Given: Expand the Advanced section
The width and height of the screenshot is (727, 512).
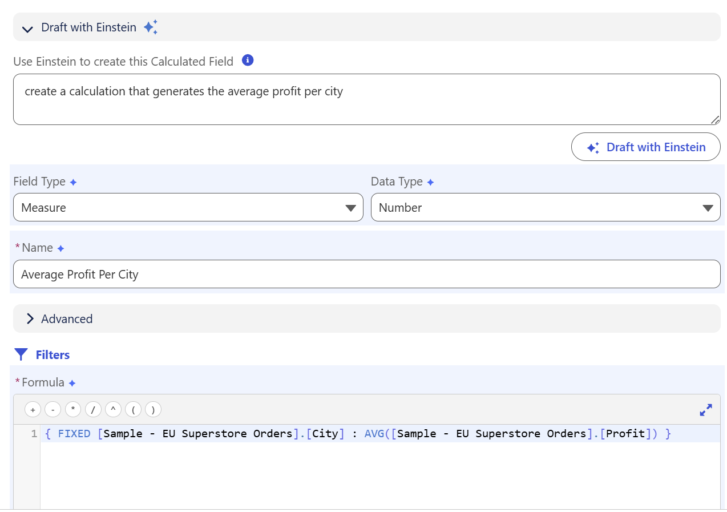Looking at the screenshot, I should pos(366,319).
